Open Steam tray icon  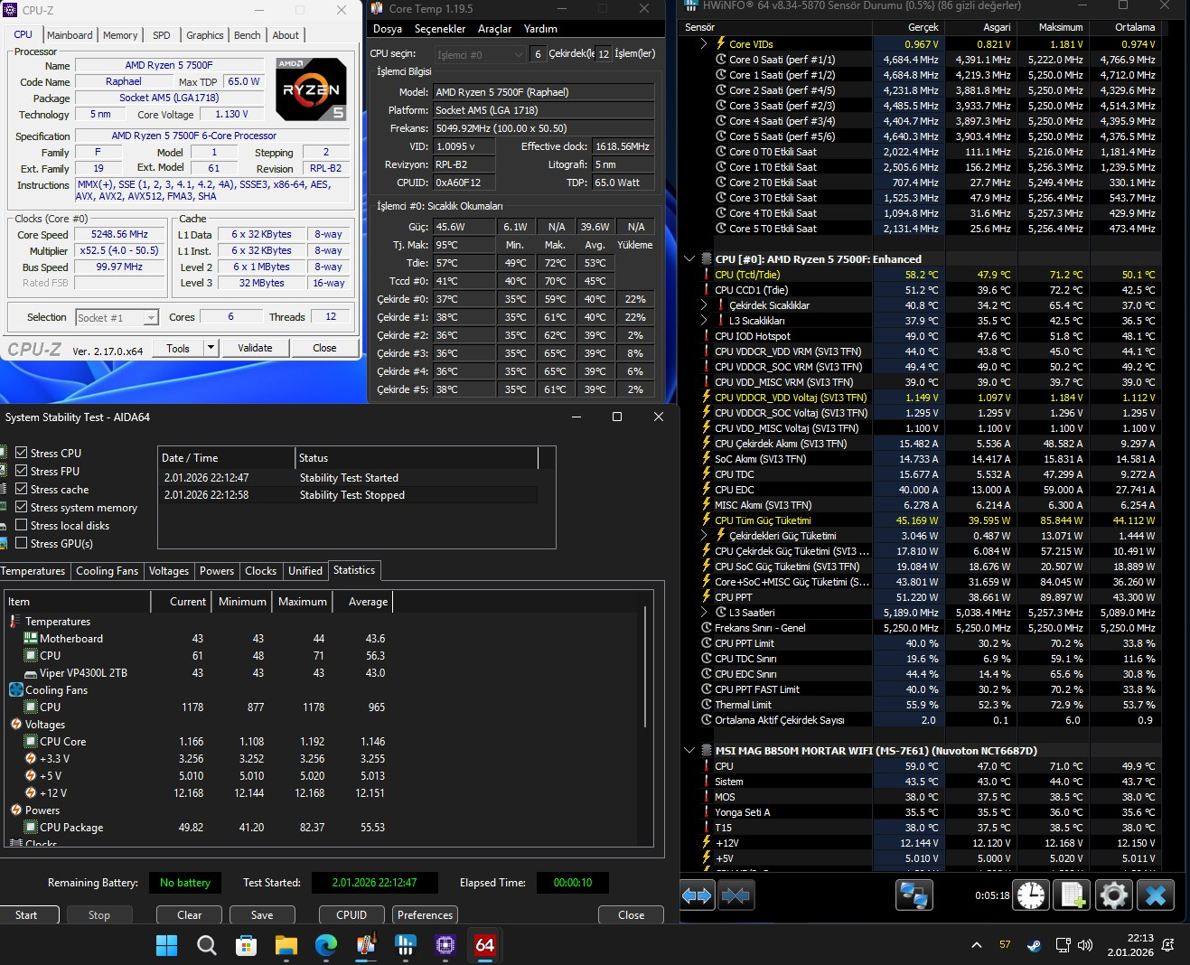(x=1034, y=945)
